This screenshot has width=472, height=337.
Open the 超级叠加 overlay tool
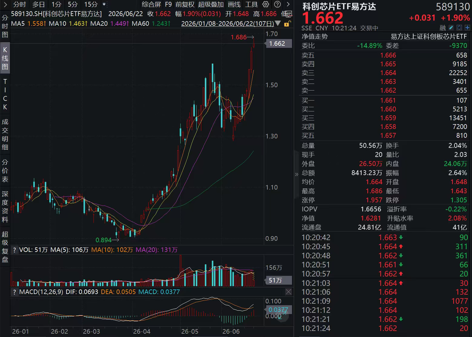211,4
